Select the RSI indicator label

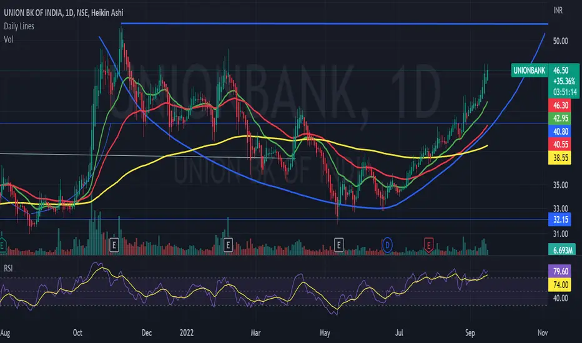[8, 268]
